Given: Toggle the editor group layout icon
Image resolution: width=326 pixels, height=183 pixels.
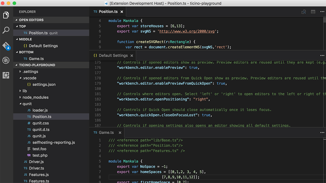Looking at the screenshot, I should coord(313,12).
